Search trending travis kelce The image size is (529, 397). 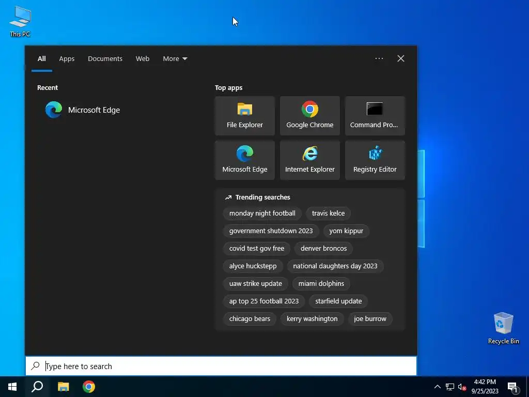pyautogui.click(x=328, y=213)
